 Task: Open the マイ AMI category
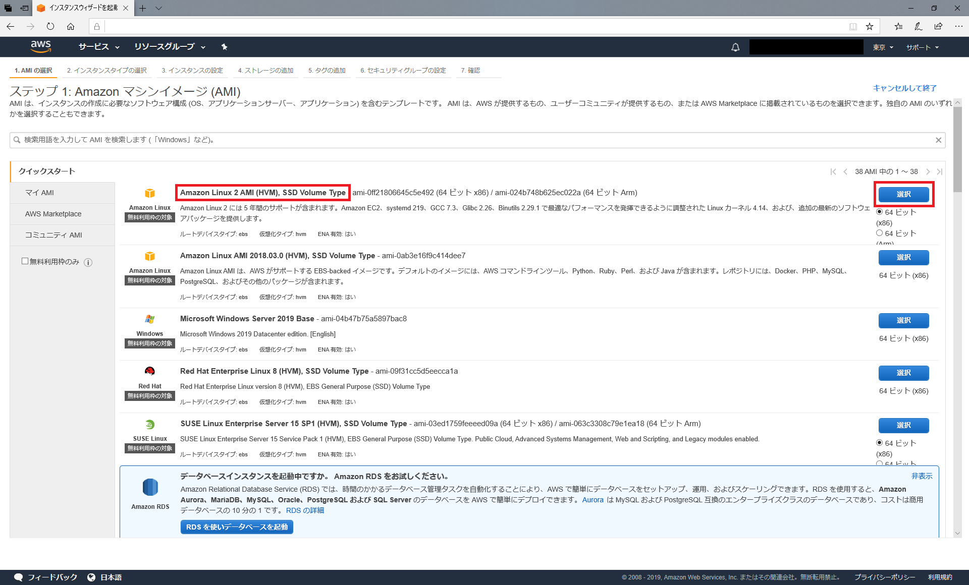pos(63,193)
